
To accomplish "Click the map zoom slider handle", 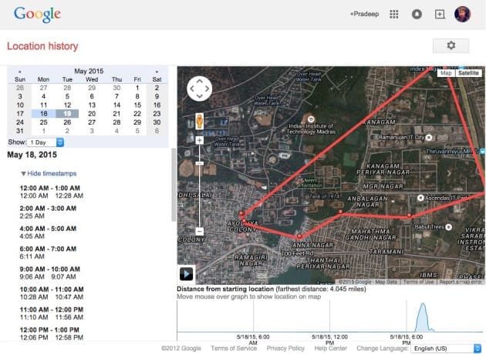I will pos(200,163).
